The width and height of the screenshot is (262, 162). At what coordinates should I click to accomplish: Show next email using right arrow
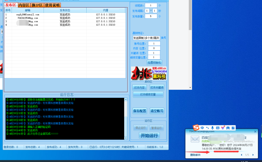pos(253,155)
